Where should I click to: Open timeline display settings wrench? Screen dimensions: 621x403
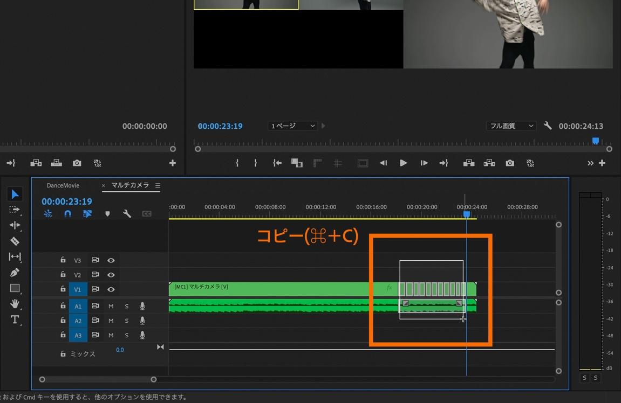[127, 214]
